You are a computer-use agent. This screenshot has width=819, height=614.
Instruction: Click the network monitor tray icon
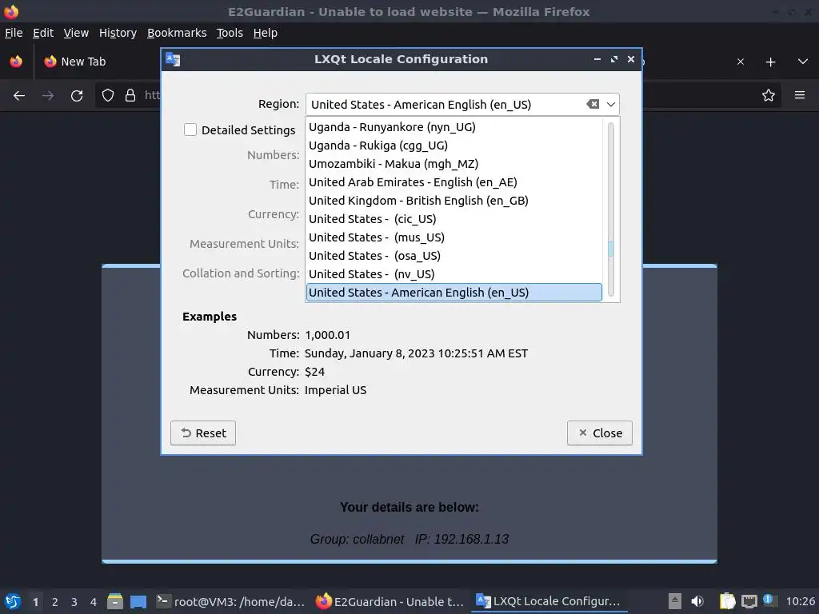pos(749,601)
